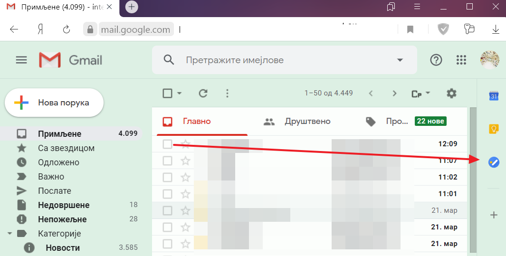Tick the checkbox of the 11:02 email
This screenshot has height=256, width=506.
(167, 177)
